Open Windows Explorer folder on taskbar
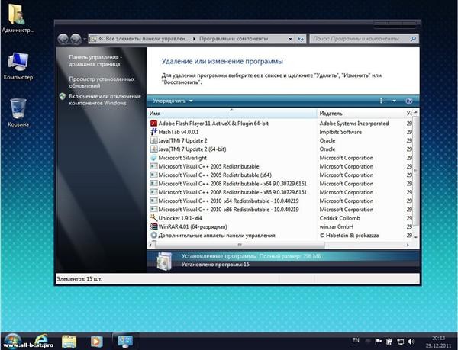This screenshot has width=458, height=350. pyautogui.click(x=69, y=342)
